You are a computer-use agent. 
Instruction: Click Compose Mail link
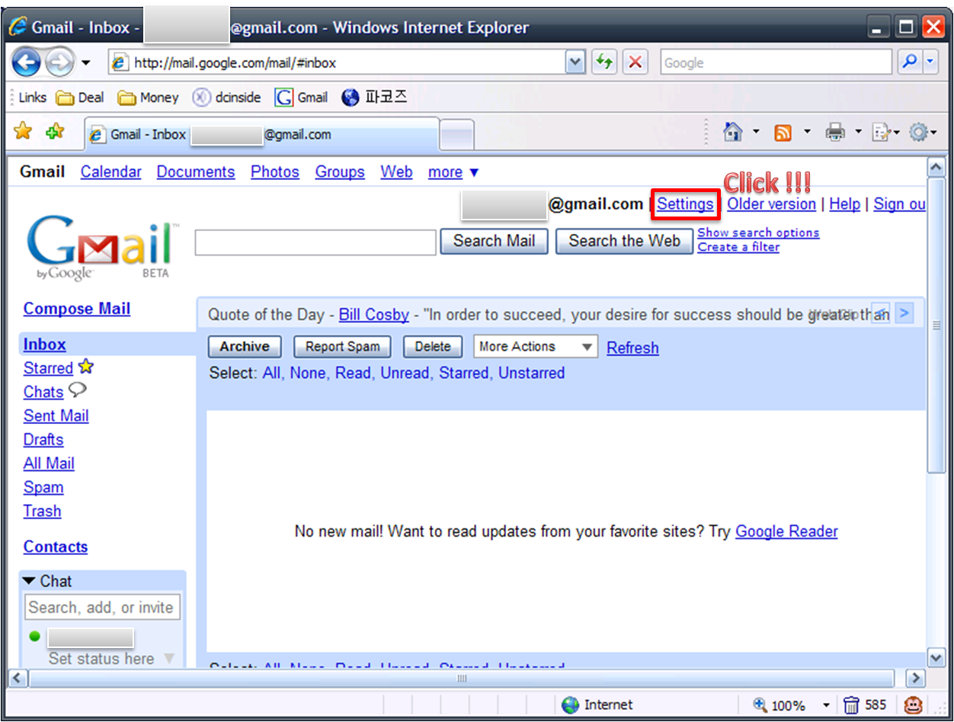pos(77,309)
